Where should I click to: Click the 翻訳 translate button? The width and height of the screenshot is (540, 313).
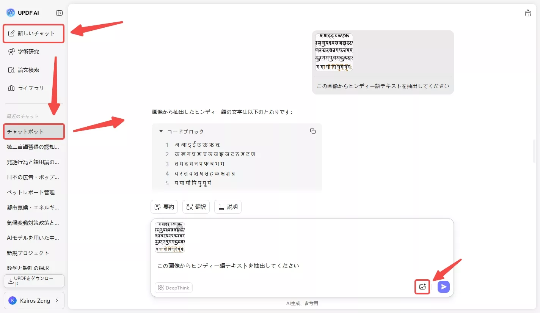tap(196, 206)
